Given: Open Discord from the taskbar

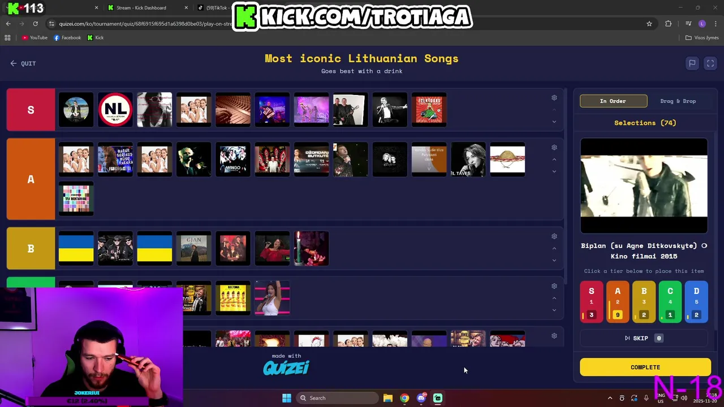Looking at the screenshot, I should [x=421, y=398].
